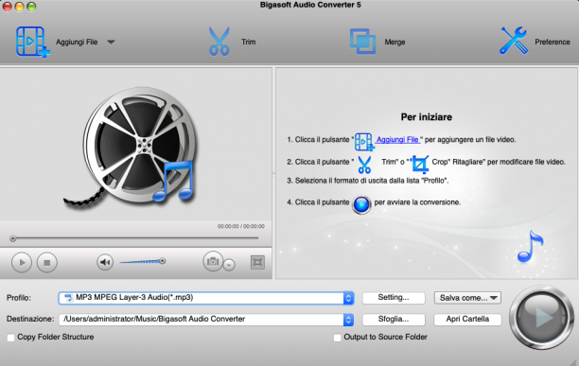Start playback with the Play button
Screen dimensions: 579x366
click(22, 262)
